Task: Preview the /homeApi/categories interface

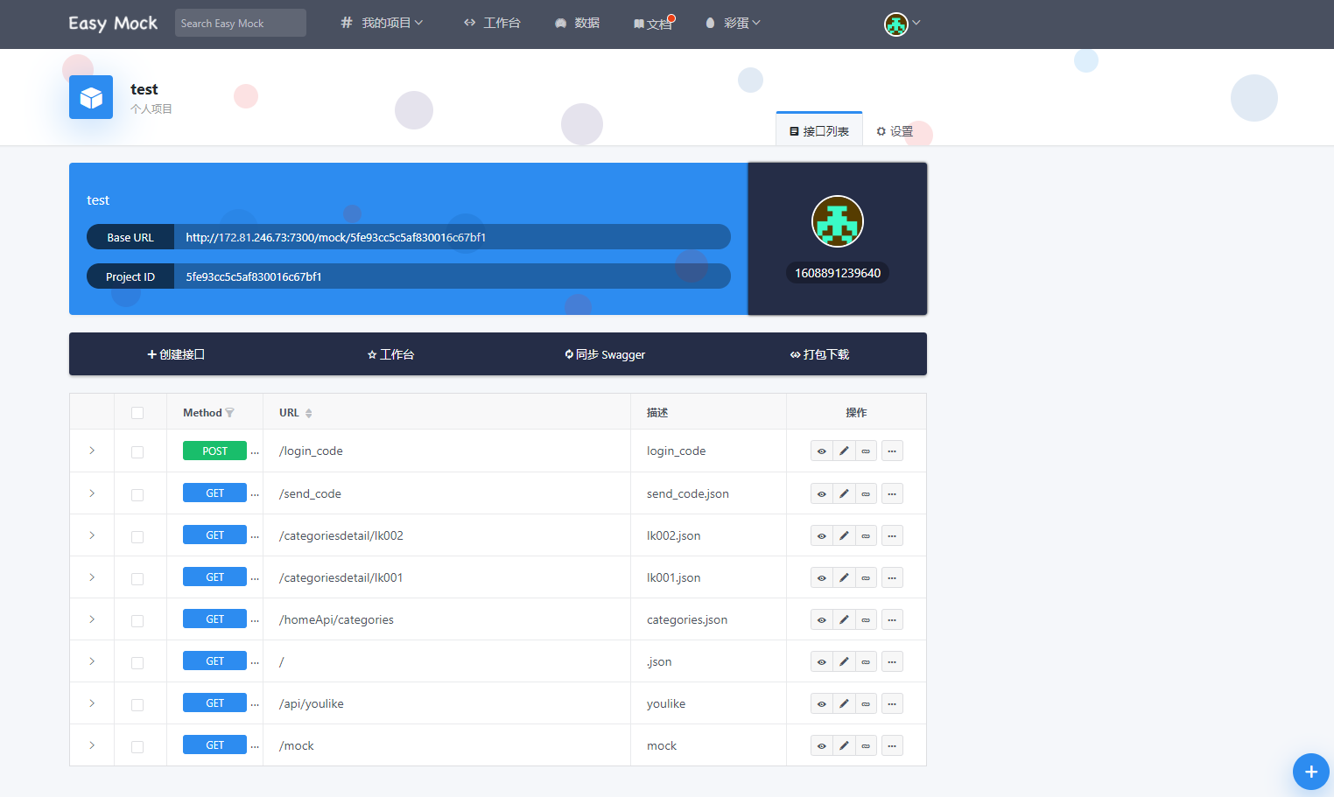Action: click(821, 619)
